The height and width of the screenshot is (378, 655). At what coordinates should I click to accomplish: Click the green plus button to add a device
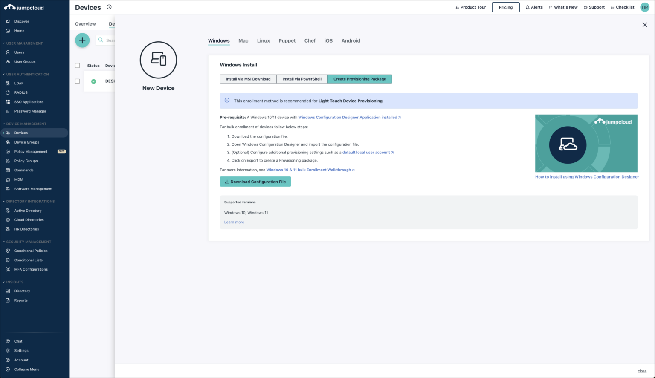82,40
